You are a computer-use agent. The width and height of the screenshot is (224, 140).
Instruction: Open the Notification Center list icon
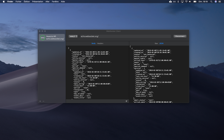220,2
